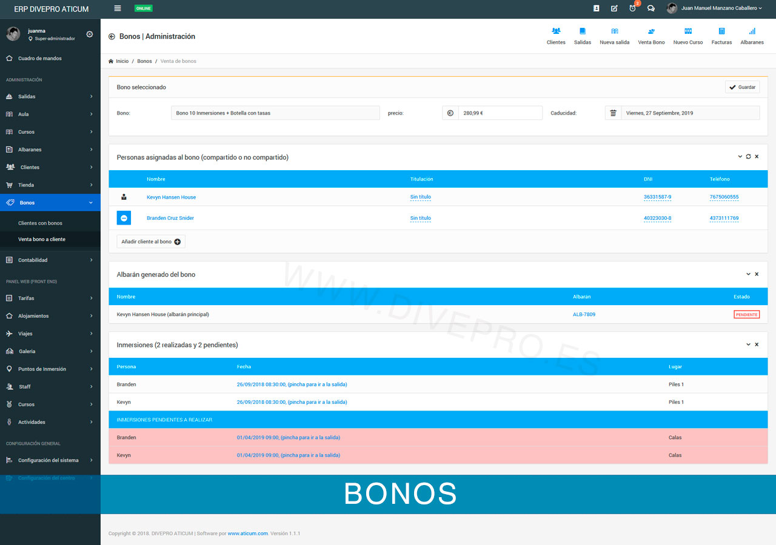Image resolution: width=776 pixels, height=545 pixels.
Task: Collapse the Bonos sidebar menu
Action: pos(50,202)
